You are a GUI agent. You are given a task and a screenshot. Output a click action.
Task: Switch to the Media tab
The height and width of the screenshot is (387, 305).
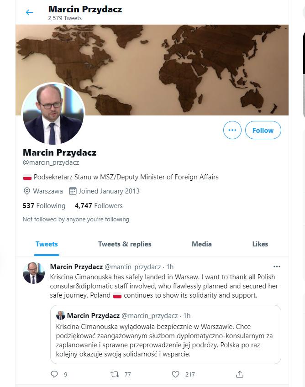click(x=201, y=244)
